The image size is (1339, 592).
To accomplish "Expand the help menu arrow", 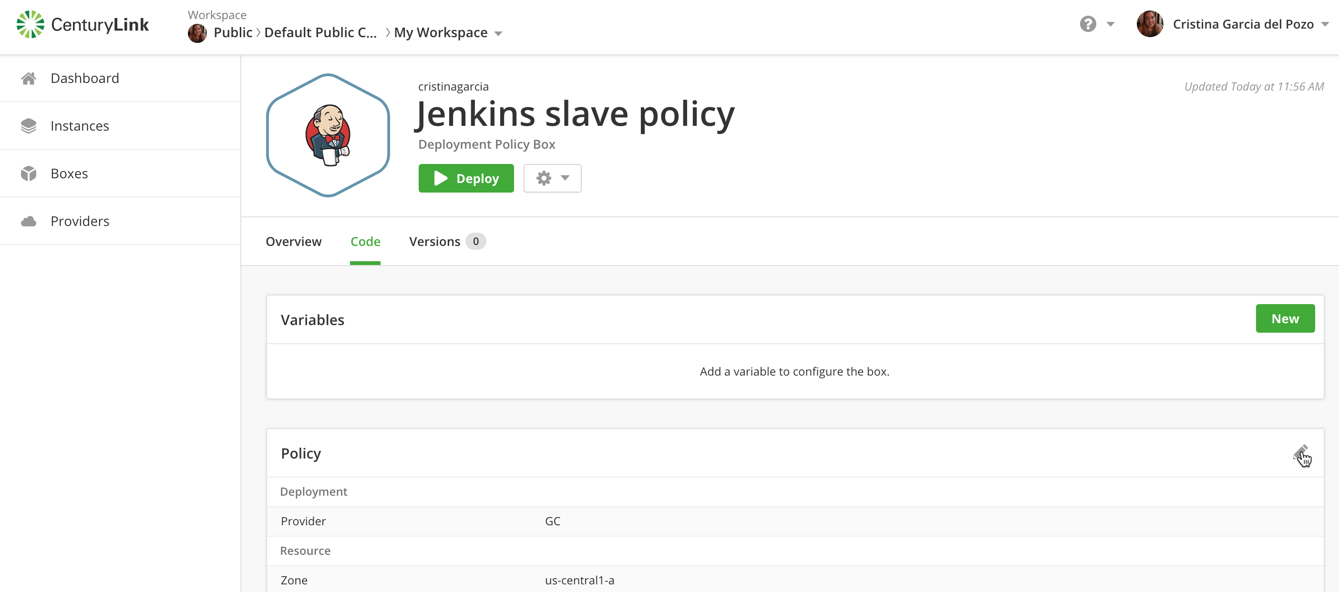I will (1110, 24).
